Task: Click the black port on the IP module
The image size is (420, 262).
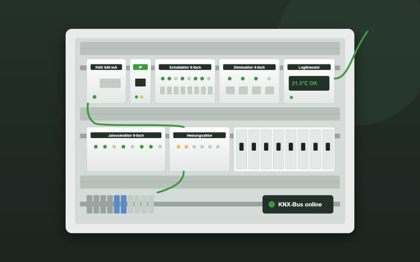Action: (x=141, y=82)
